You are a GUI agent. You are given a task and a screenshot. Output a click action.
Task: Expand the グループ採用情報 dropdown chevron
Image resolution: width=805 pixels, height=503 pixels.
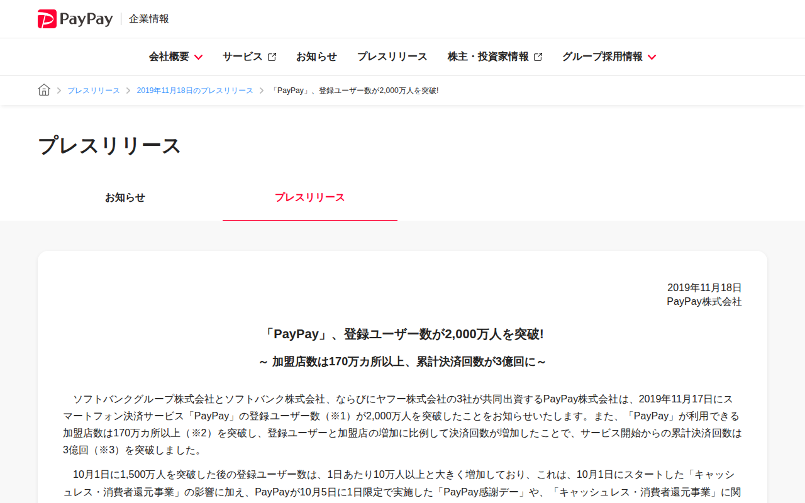point(652,57)
